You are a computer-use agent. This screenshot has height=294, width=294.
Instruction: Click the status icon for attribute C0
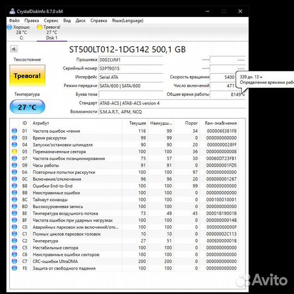click(x=15, y=226)
